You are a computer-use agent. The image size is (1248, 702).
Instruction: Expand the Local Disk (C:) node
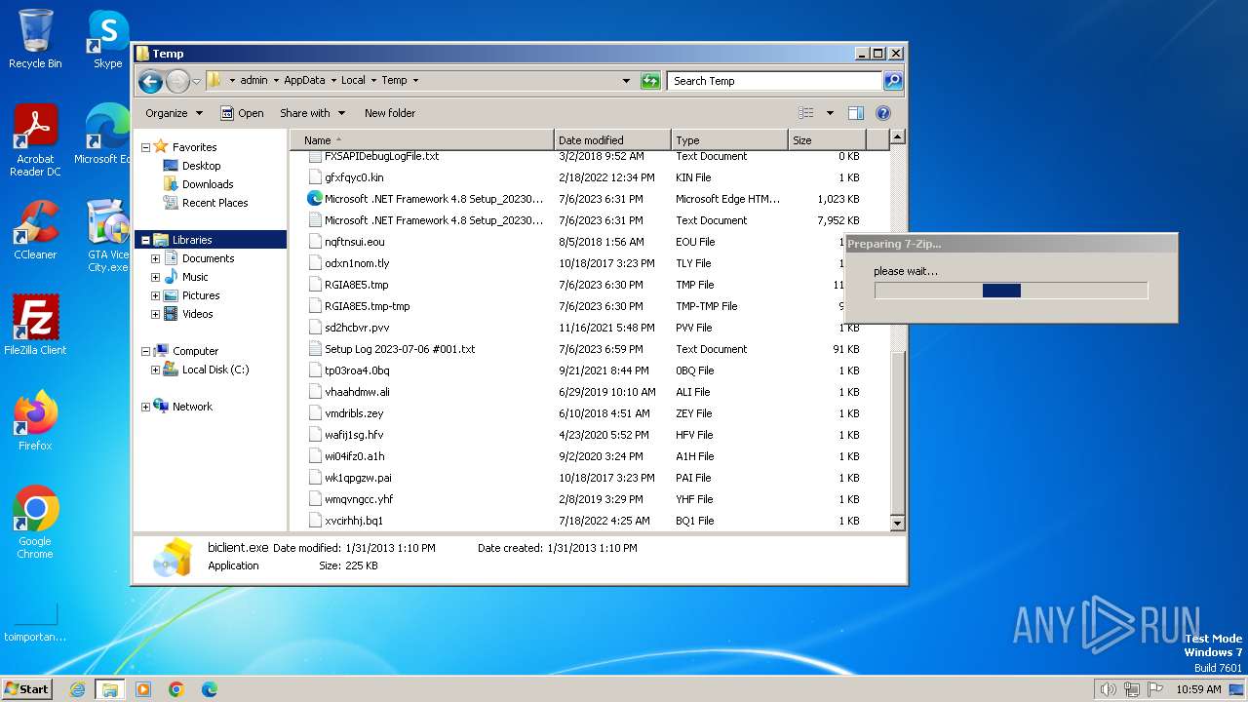pos(155,370)
